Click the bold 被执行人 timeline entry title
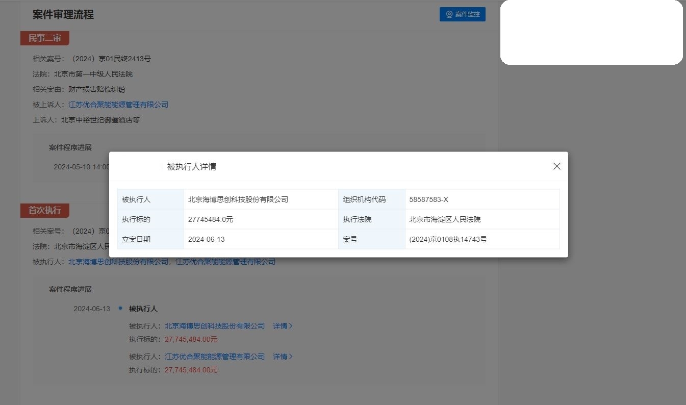 143,309
